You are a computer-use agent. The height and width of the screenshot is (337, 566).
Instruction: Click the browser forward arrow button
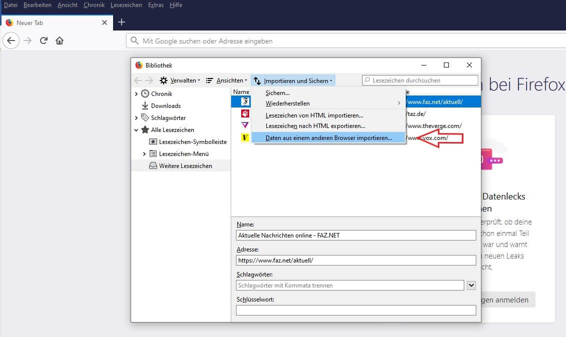point(28,40)
